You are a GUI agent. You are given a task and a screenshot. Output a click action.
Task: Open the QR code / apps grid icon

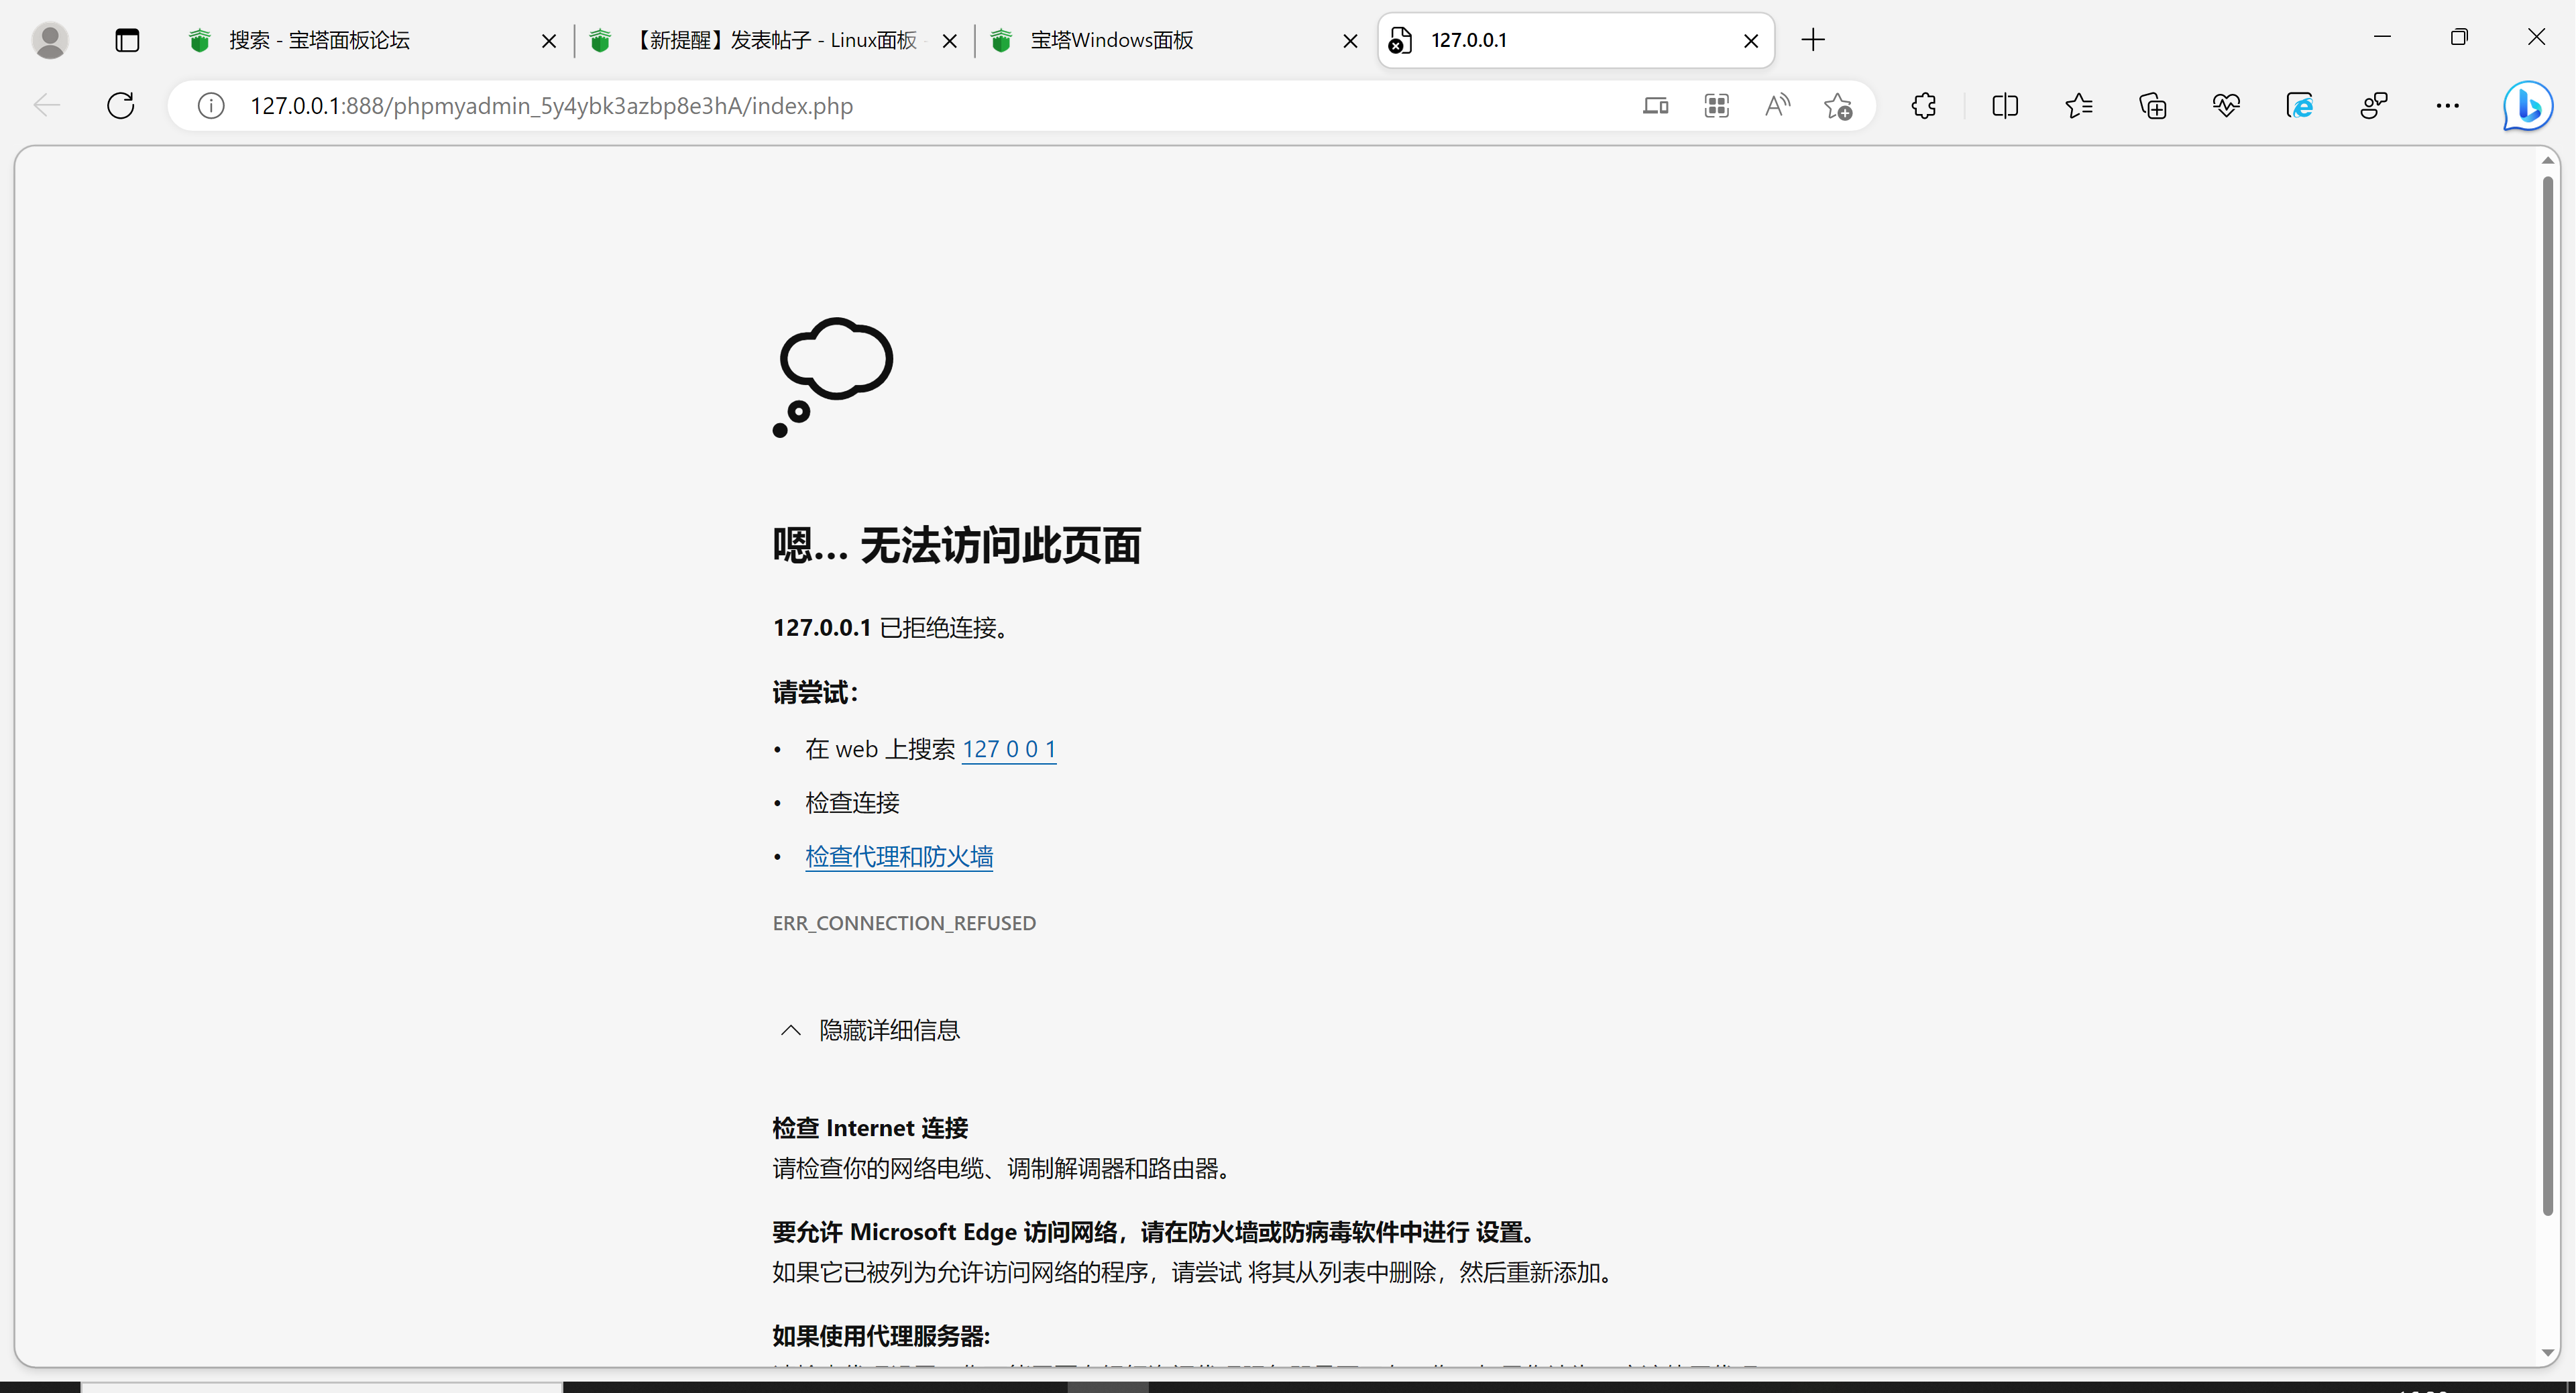[x=1716, y=105]
